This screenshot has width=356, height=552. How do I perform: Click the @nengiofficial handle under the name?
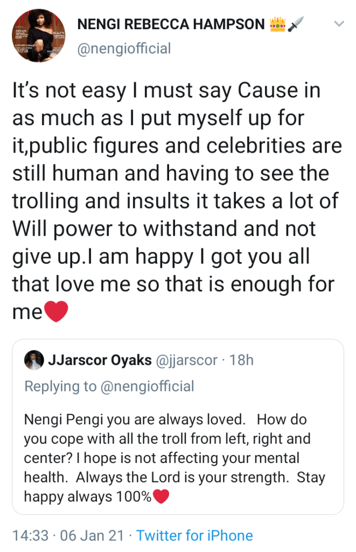(x=124, y=49)
